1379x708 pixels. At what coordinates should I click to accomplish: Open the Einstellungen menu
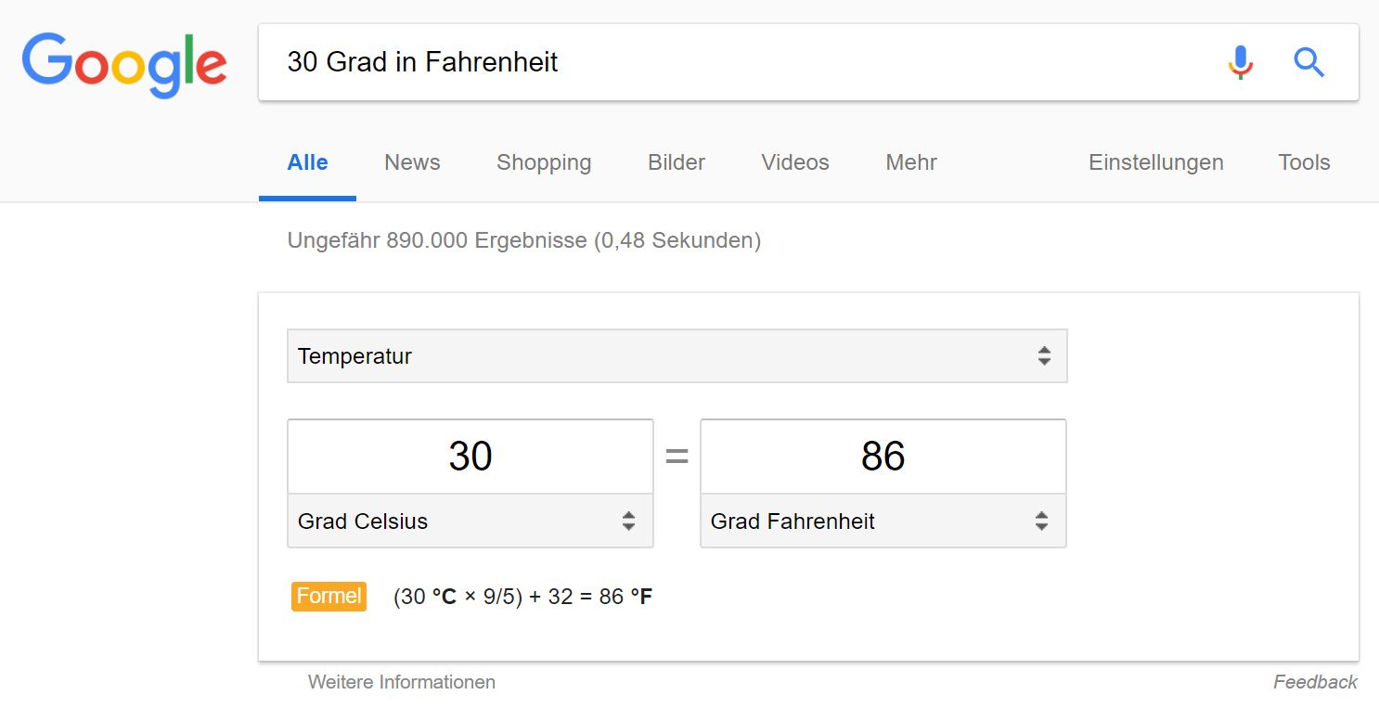point(1155,163)
